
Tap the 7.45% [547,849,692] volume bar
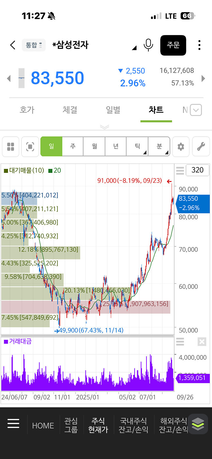(25, 321)
